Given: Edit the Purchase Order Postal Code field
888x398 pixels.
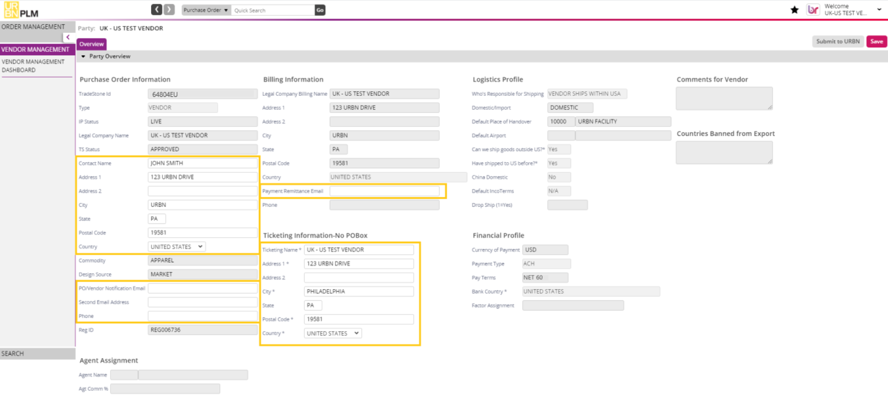Looking at the screenshot, I should click(202, 233).
